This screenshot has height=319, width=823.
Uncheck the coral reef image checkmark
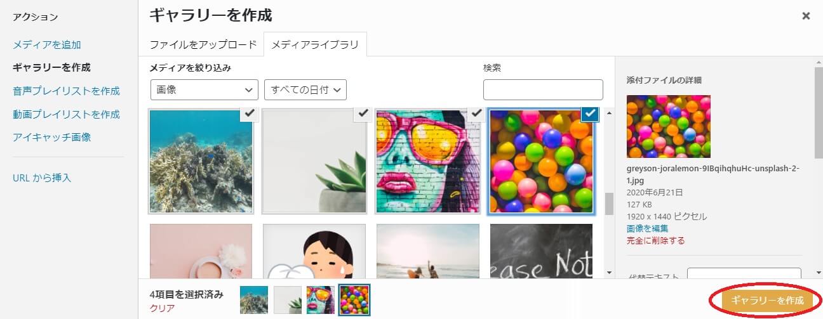tap(249, 114)
